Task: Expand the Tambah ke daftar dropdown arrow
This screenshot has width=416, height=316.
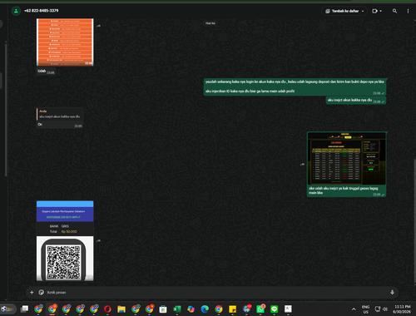Action: 363,11
